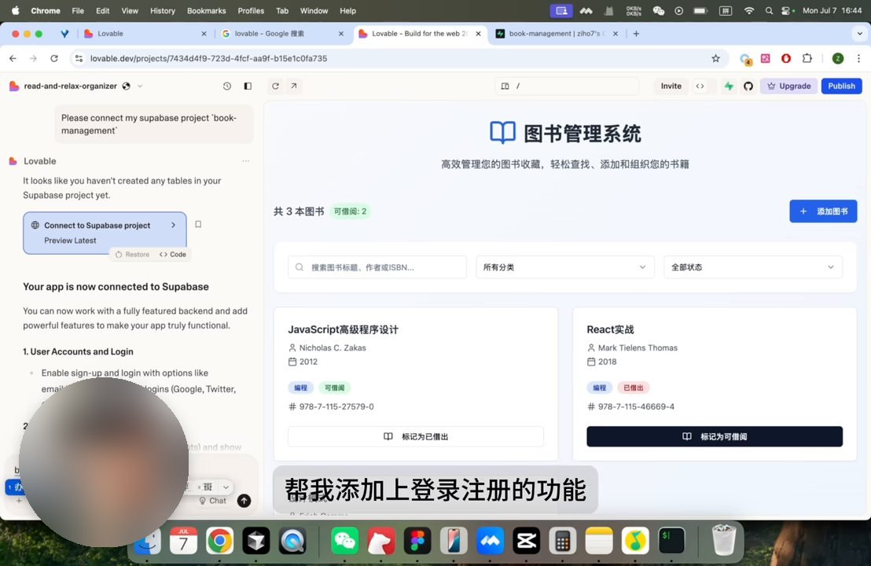Screen dimensions: 871x566
Task: Go back with browser back arrow
Action: 13,58
